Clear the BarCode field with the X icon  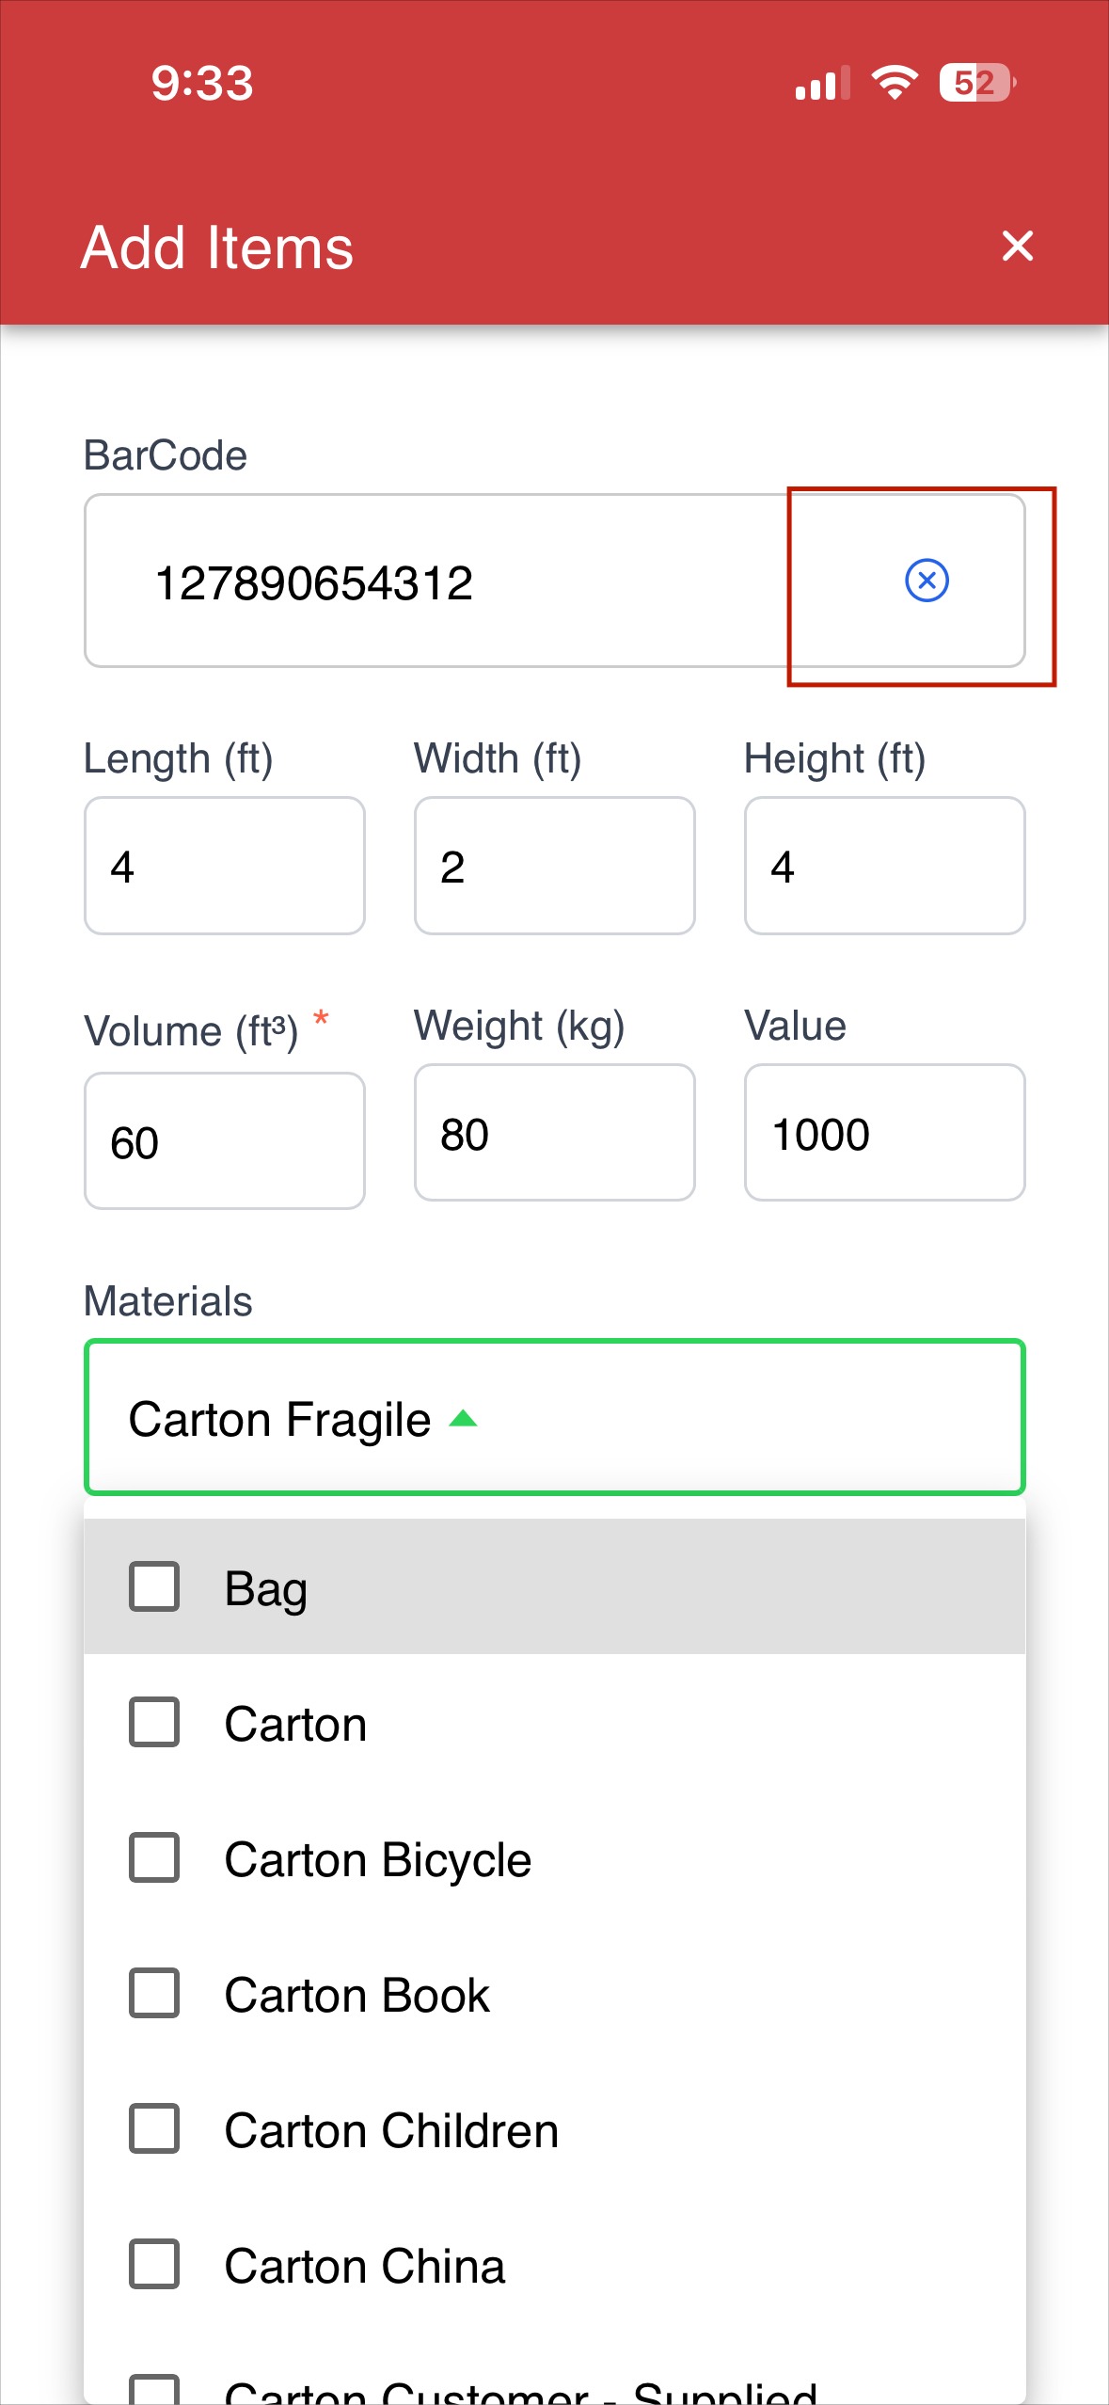click(x=927, y=581)
